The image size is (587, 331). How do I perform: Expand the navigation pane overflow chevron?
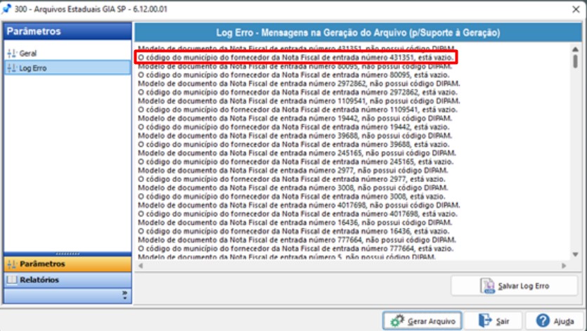point(124,295)
